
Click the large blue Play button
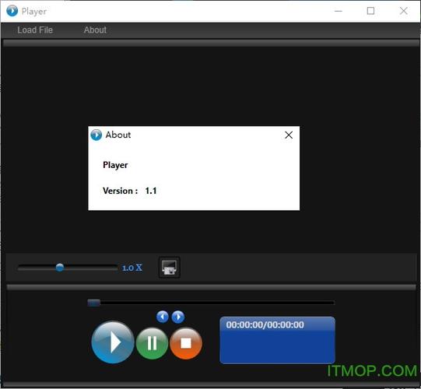(x=113, y=342)
